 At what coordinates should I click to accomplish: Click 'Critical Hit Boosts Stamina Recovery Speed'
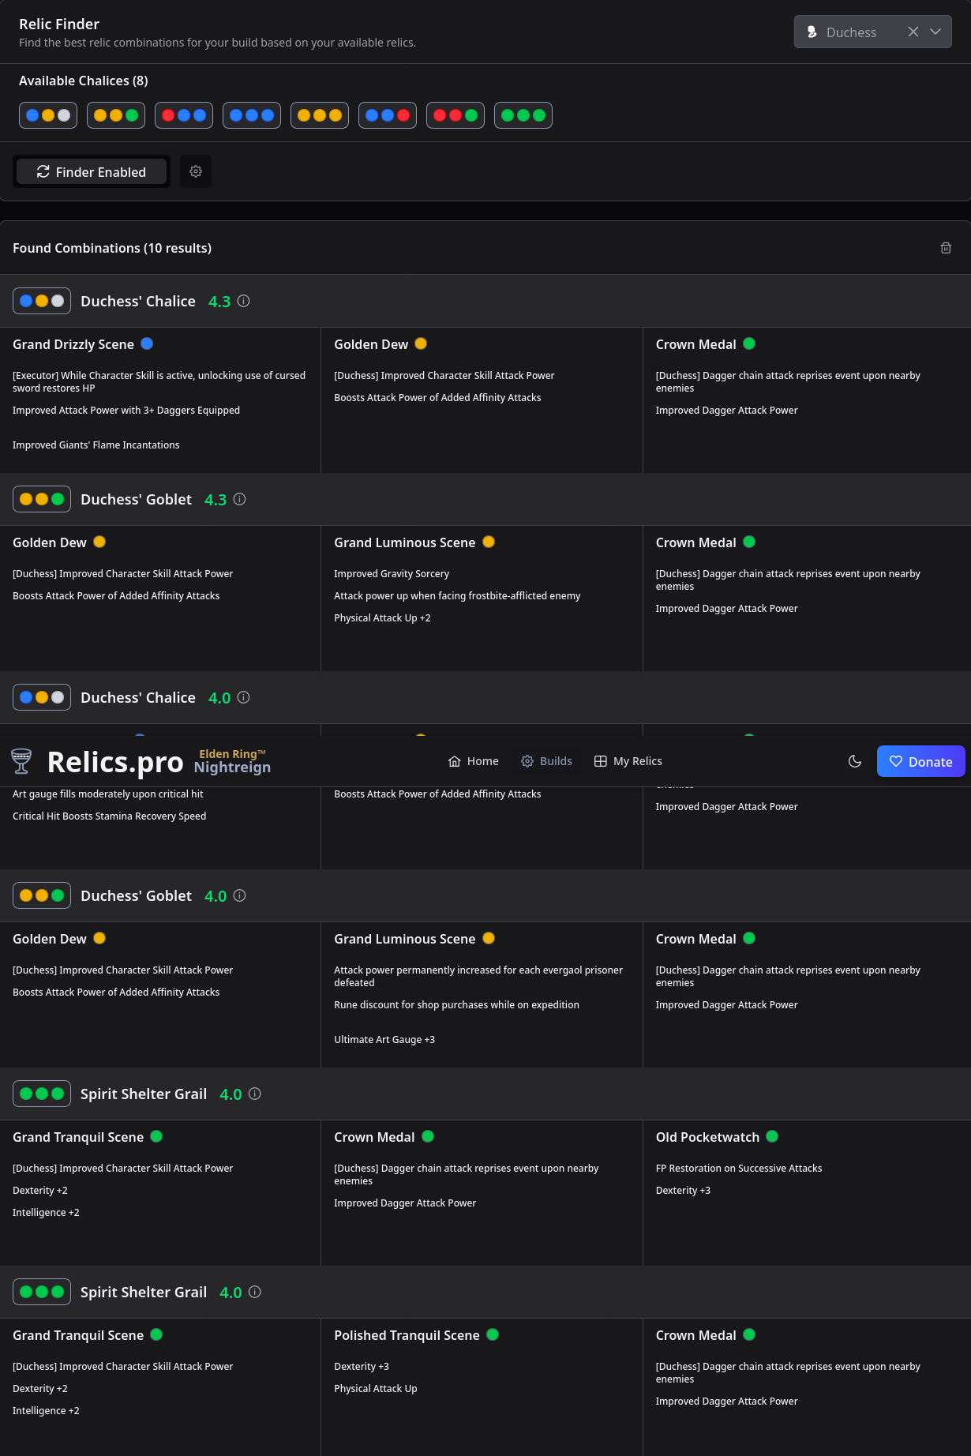pyautogui.click(x=110, y=816)
